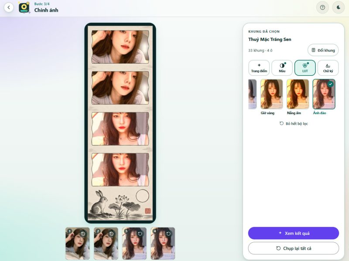Click the 'Chỉnh ảnh' heading
349x261 pixels.
46,10
